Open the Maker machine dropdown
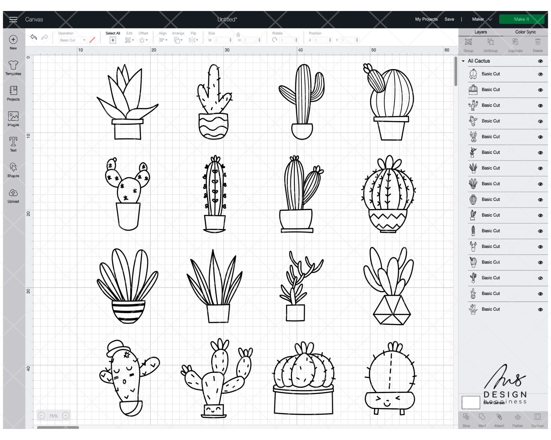 point(482,19)
